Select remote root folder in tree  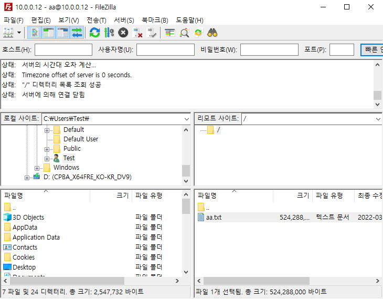(218, 130)
